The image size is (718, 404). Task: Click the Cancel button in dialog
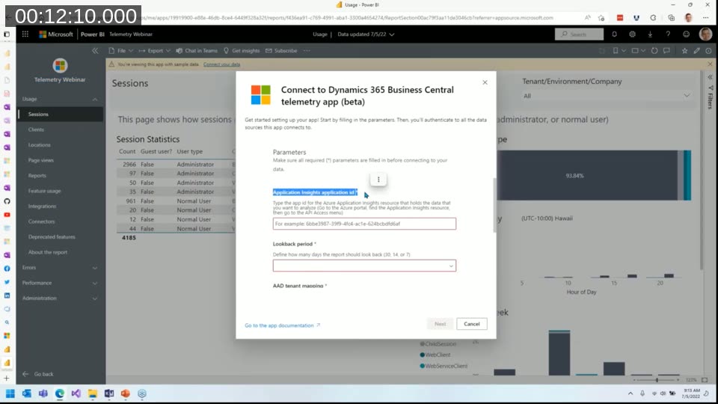pos(472,324)
